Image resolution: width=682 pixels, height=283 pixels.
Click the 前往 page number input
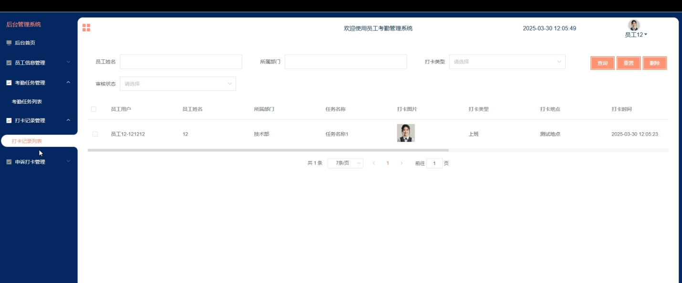(x=434, y=163)
